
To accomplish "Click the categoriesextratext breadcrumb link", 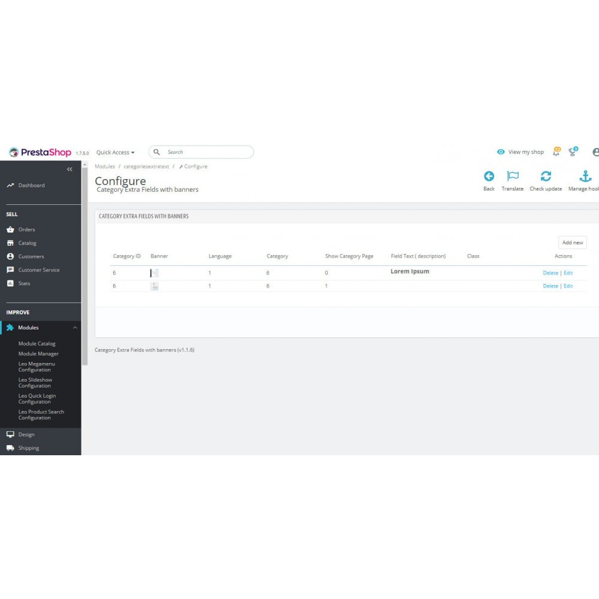I will (x=146, y=167).
